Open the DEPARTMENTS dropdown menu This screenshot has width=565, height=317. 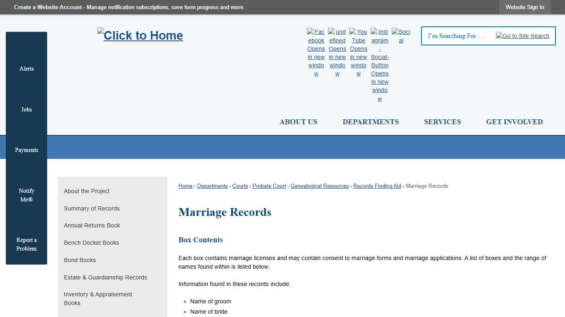(371, 122)
